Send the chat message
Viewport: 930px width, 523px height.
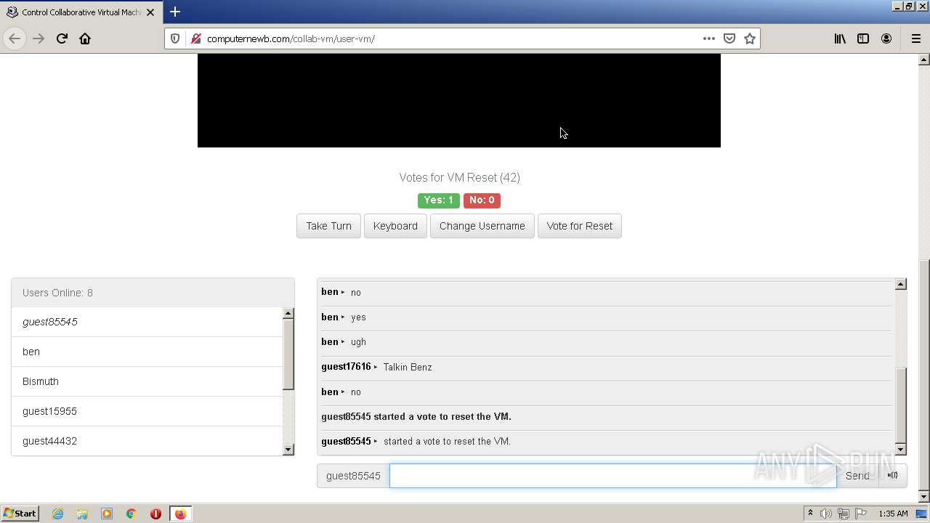point(857,476)
